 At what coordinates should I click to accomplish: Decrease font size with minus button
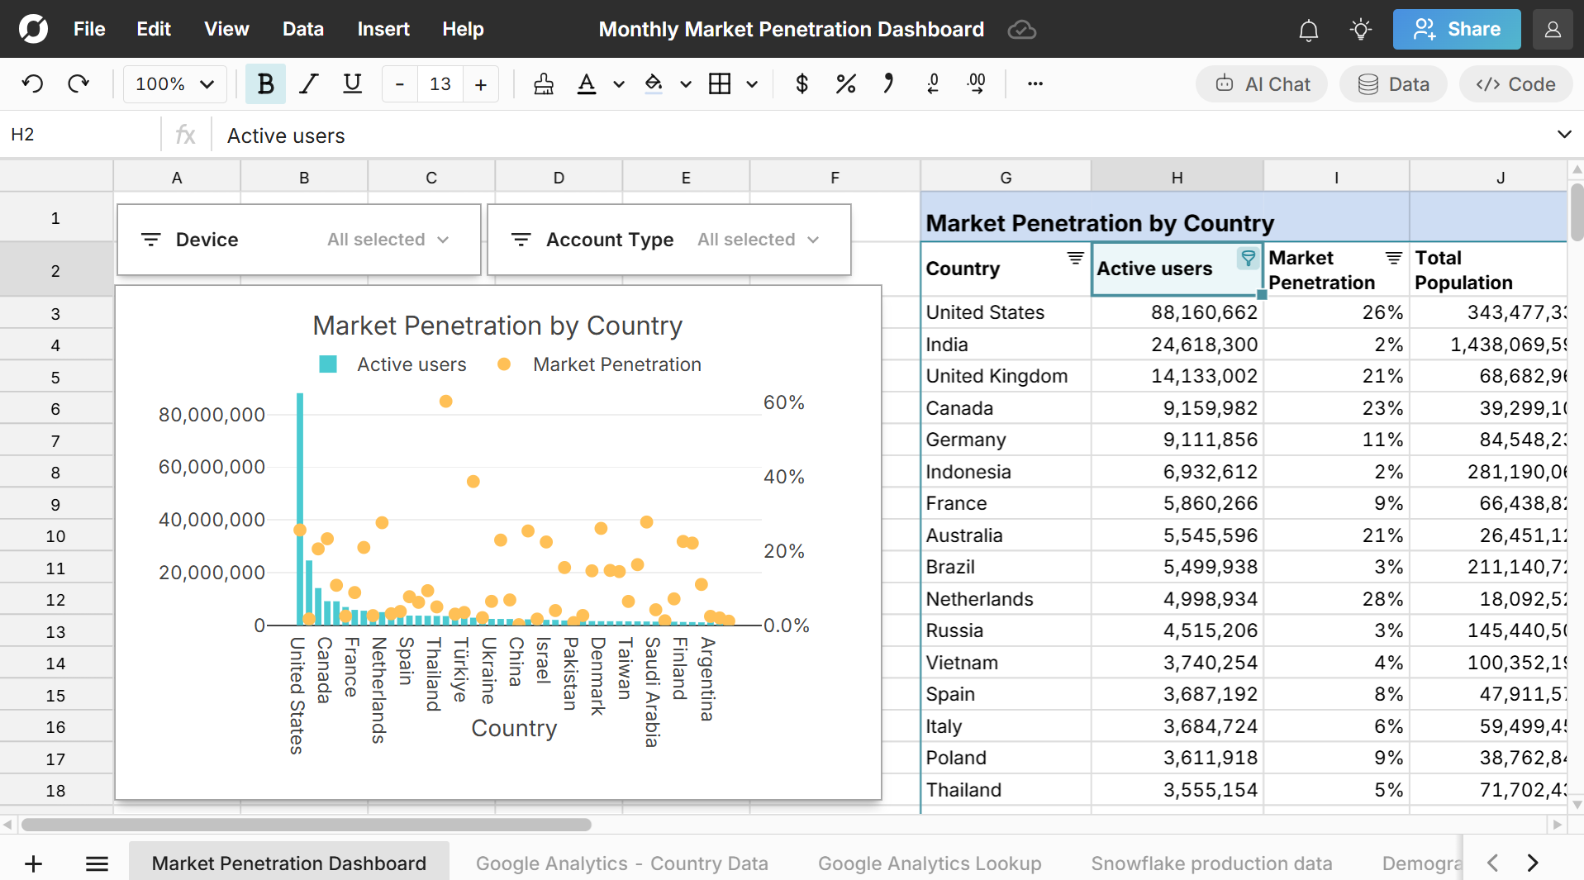[400, 83]
